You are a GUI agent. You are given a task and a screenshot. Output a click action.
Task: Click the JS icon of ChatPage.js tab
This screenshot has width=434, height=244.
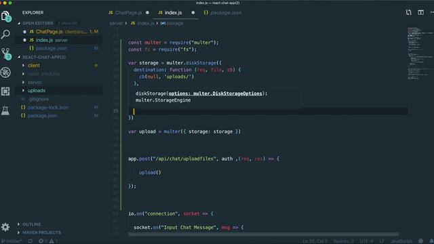(111, 13)
